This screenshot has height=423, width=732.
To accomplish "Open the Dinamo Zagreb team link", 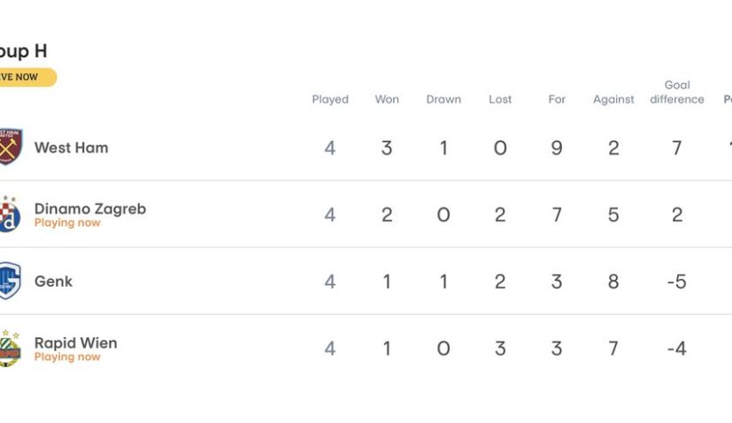I will 89,209.
